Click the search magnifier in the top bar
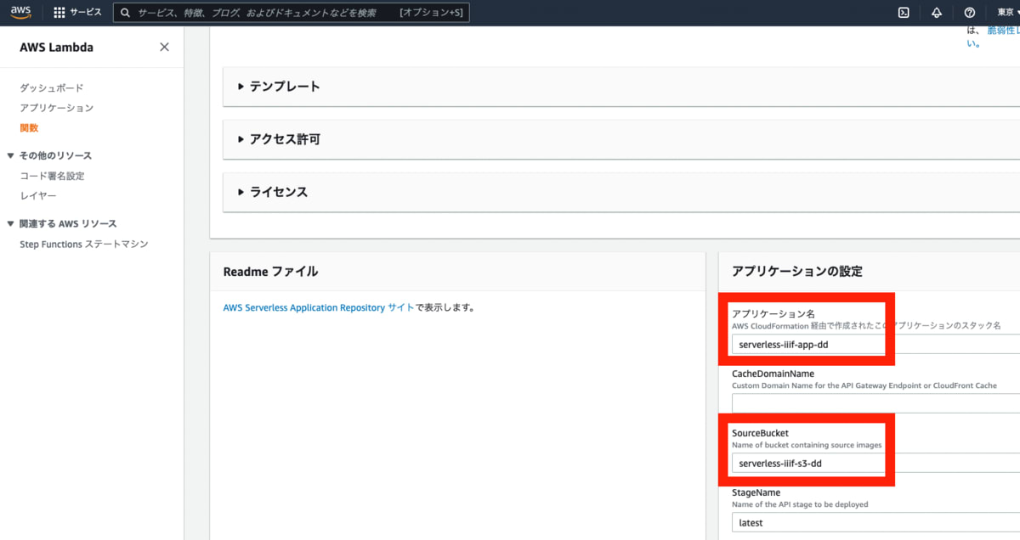Screen dimensions: 1020x540 pos(124,12)
